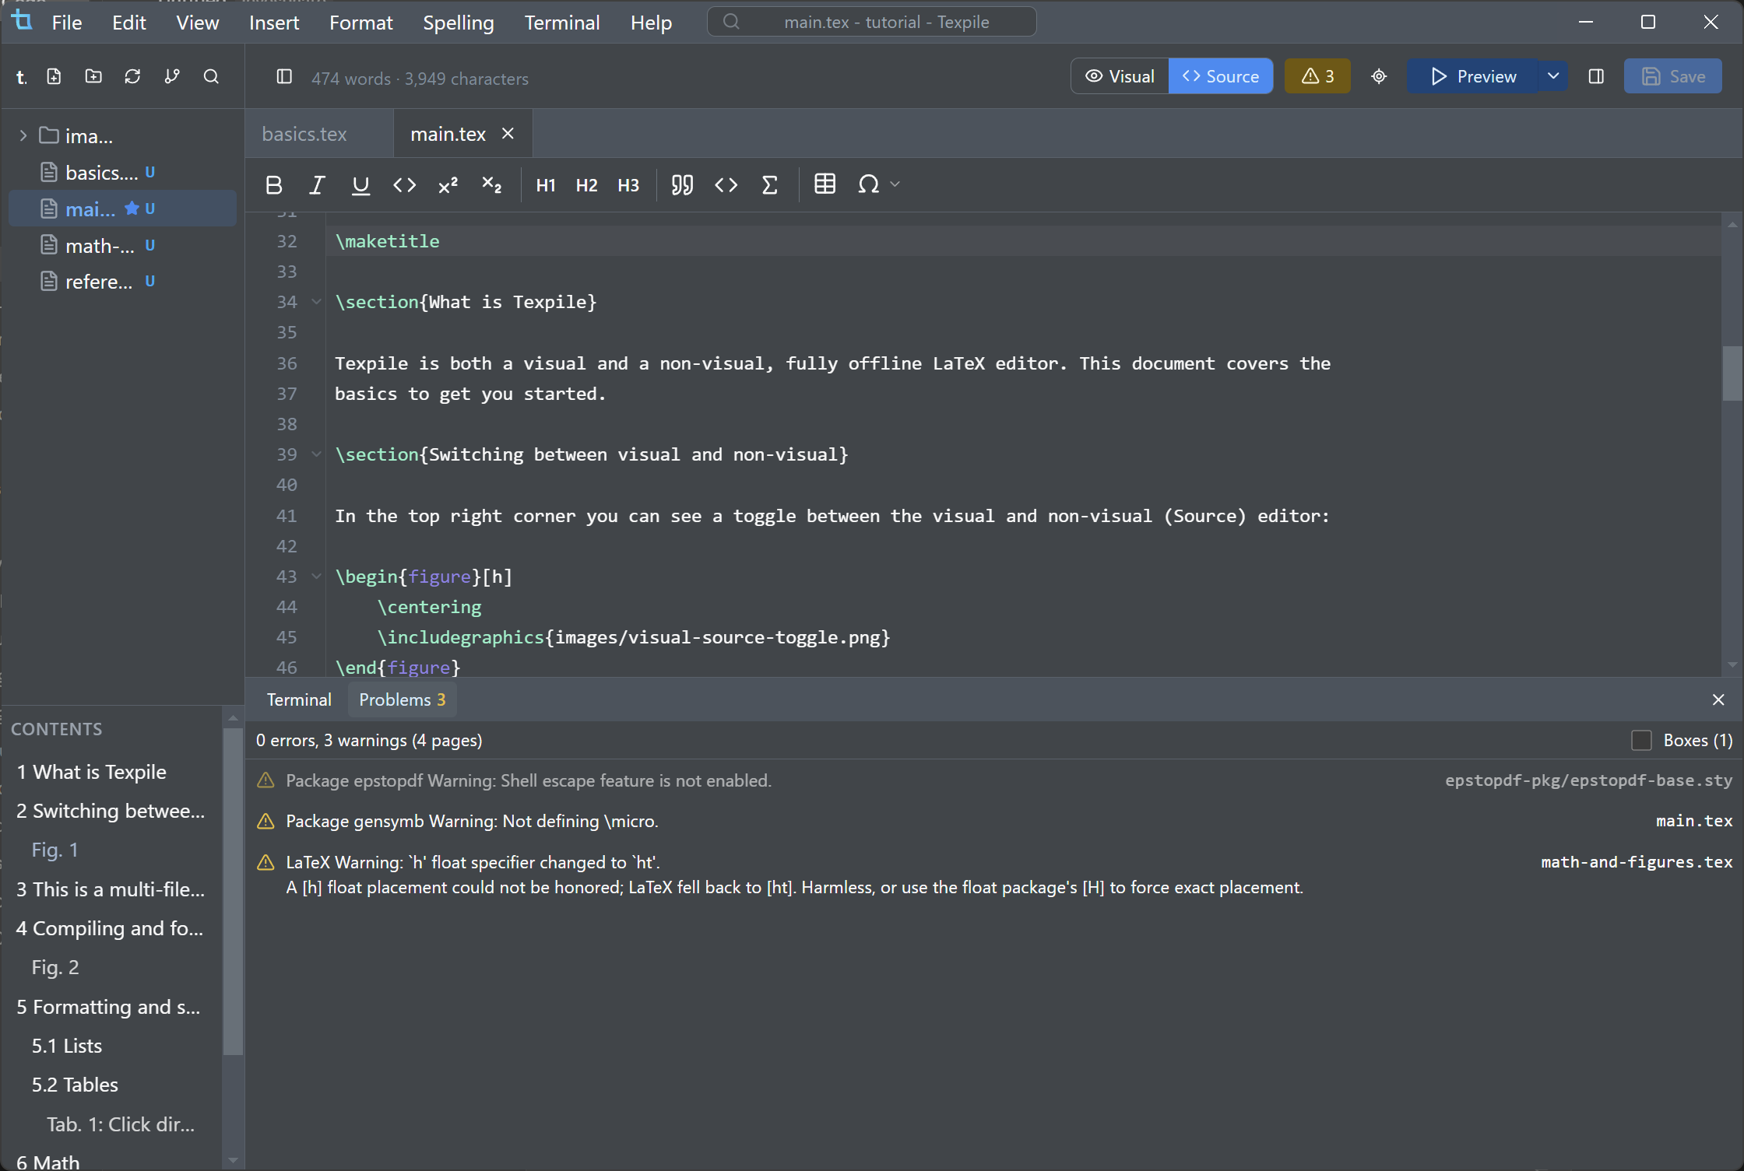Open the math- file in sidebar
The image size is (1744, 1171).
(122, 246)
